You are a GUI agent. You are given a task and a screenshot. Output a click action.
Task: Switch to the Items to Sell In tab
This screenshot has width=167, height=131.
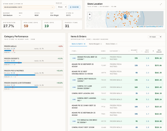[79, 44]
